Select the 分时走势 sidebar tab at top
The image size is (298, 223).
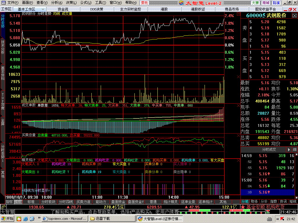pos(3,21)
